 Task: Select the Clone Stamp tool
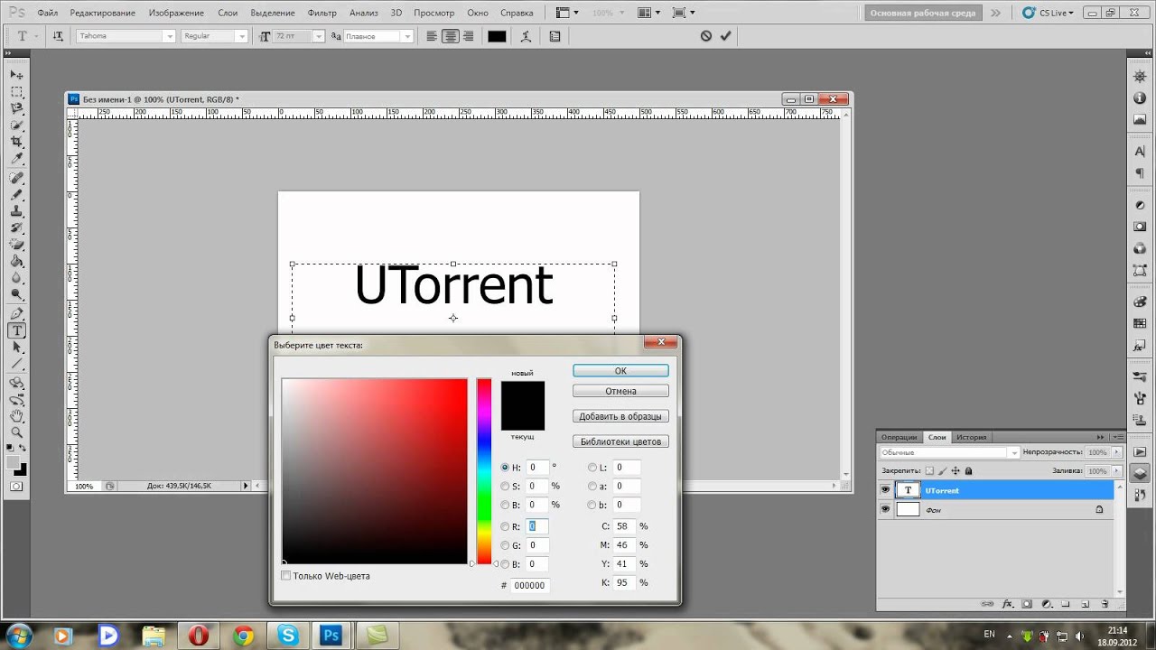17,211
